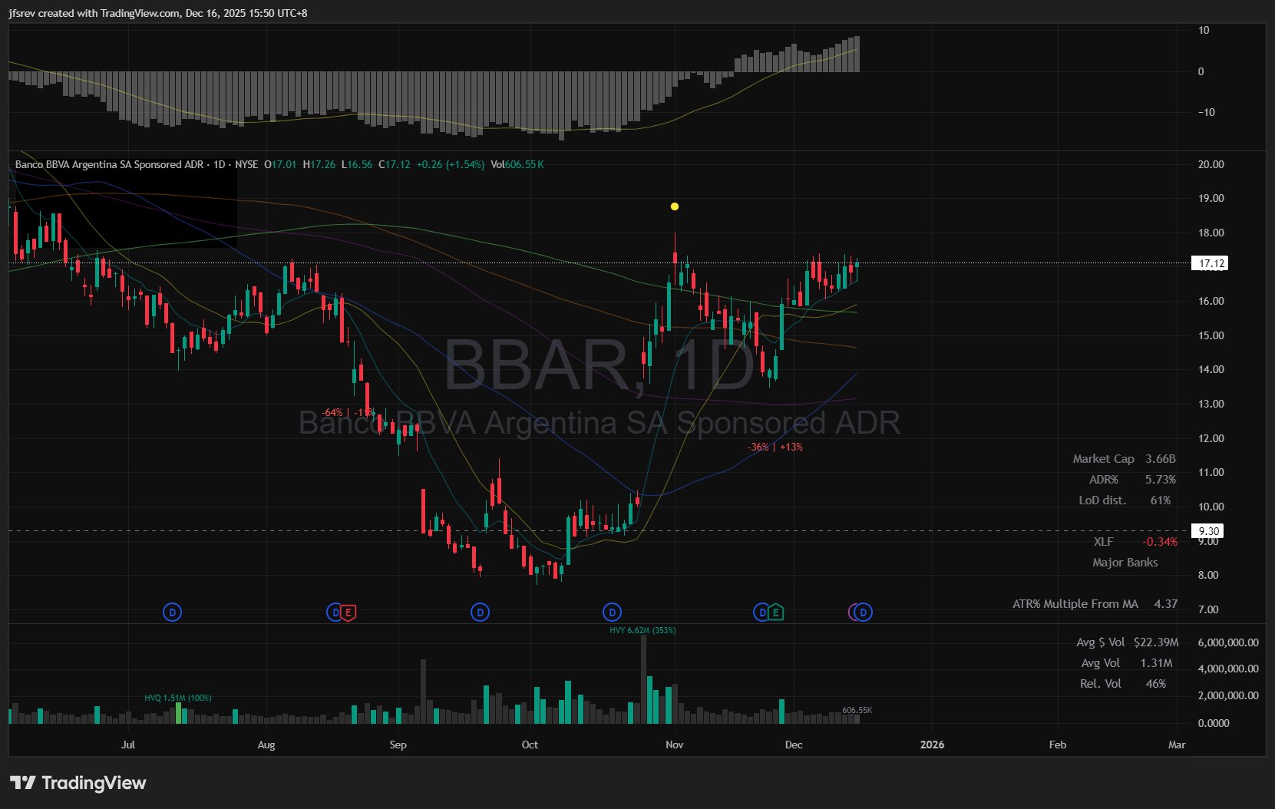Click the 4,000,000.00 volume axis label
Image resolution: width=1275 pixels, height=809 pixels.
pyautogui.click(x=1228, y=669)
